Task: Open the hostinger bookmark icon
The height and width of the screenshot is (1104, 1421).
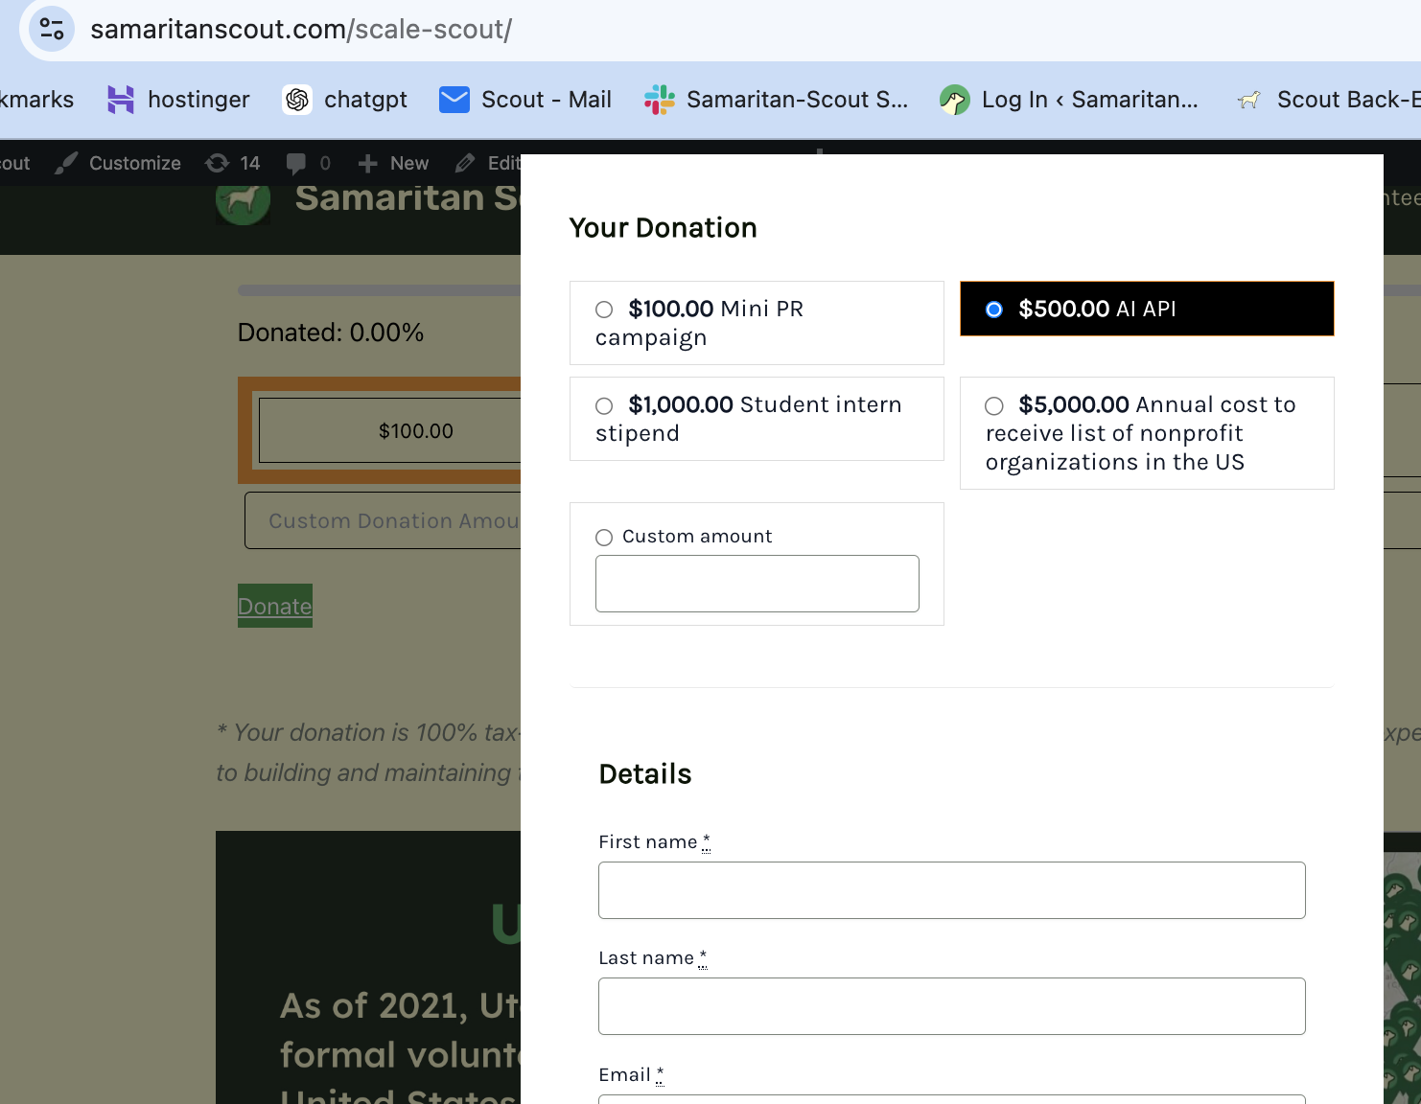Action: click(121, 100)
